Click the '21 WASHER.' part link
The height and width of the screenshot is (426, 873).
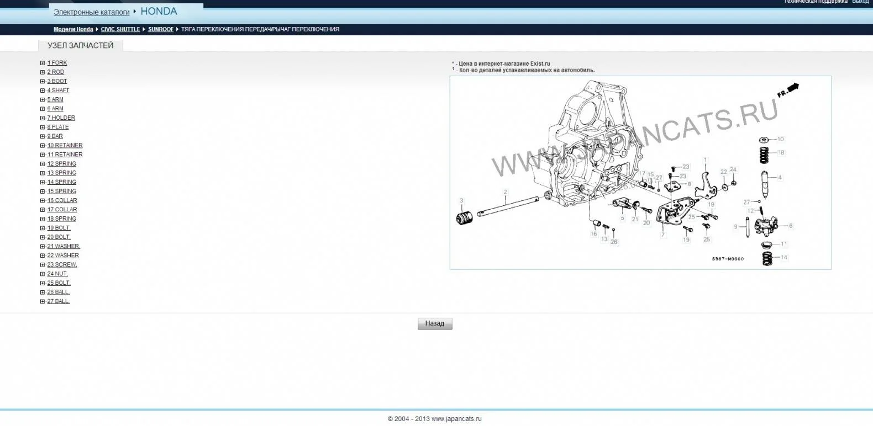64,247
